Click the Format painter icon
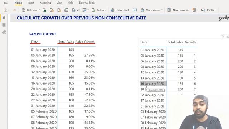229x129 pixels. [14, 10]
